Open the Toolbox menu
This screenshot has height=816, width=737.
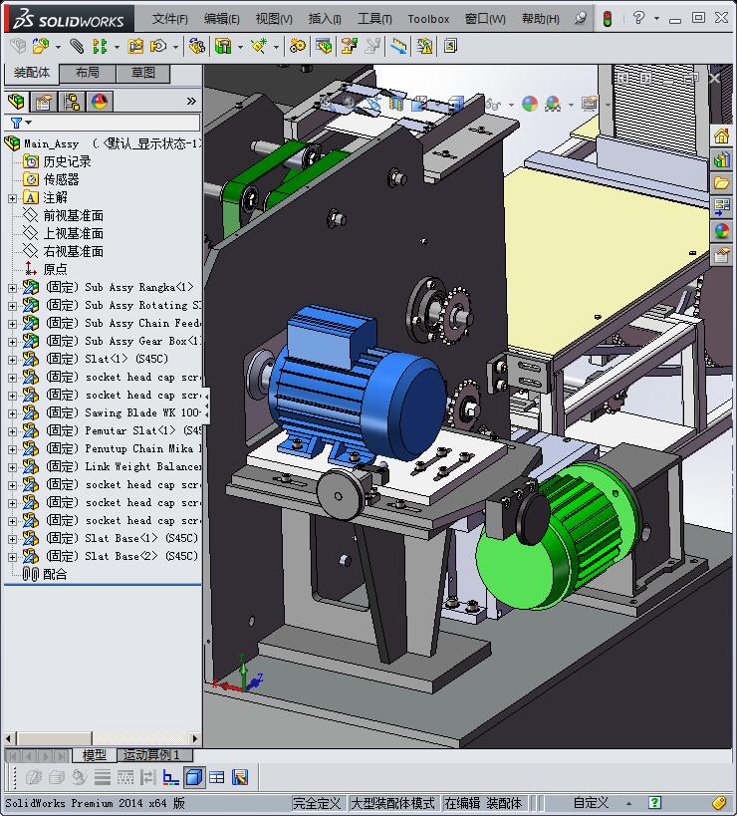(428, 19)
